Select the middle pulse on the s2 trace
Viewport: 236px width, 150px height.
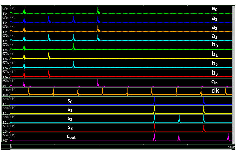(x=179, y=119)
